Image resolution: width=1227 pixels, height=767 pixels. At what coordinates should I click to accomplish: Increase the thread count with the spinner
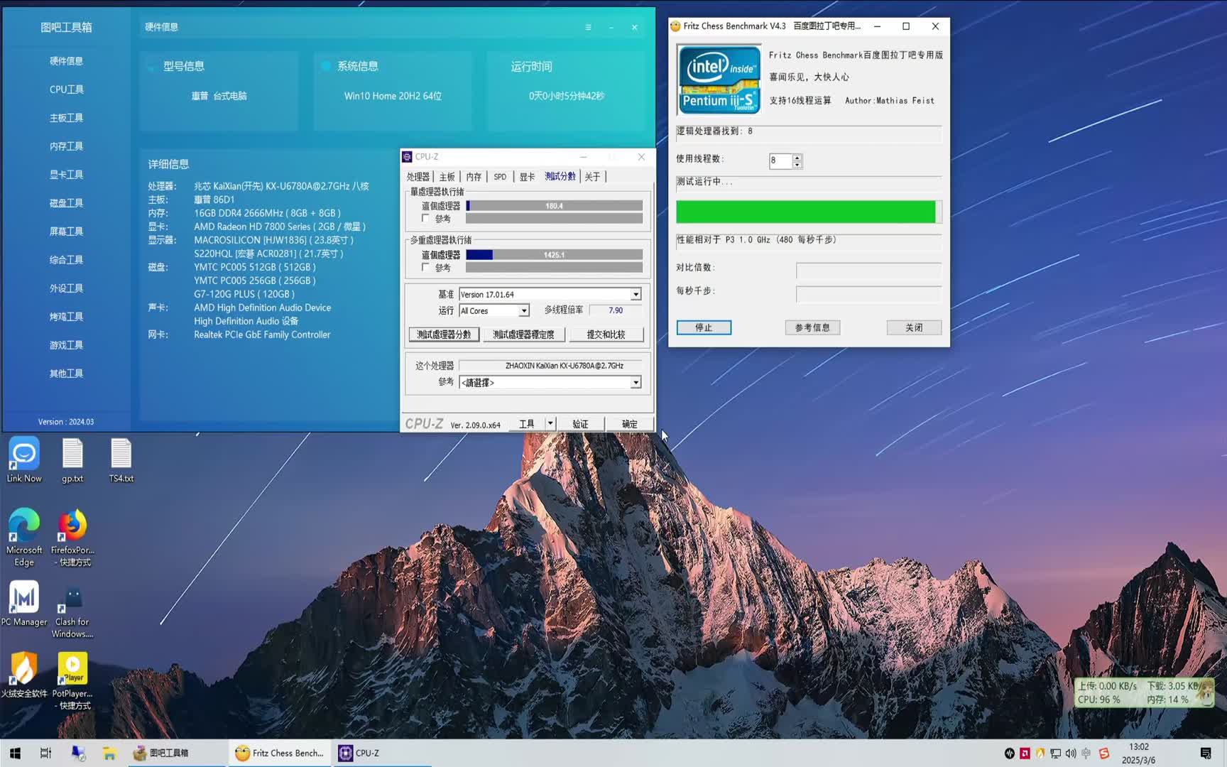(x=797, y=157)
